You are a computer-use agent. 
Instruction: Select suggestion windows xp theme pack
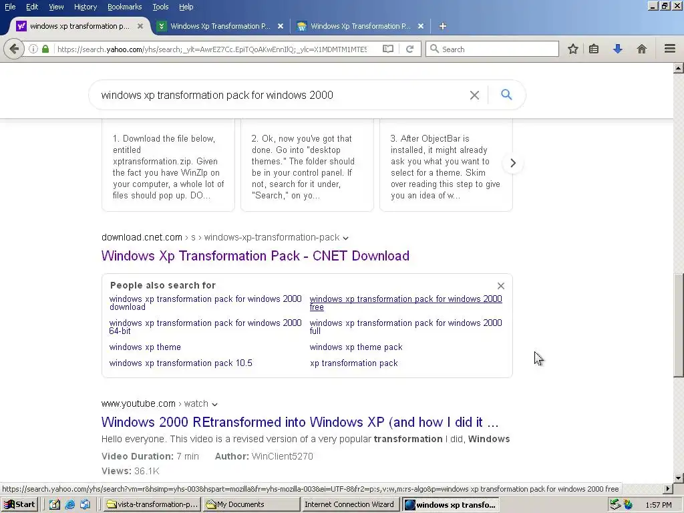tap(356, 347)
